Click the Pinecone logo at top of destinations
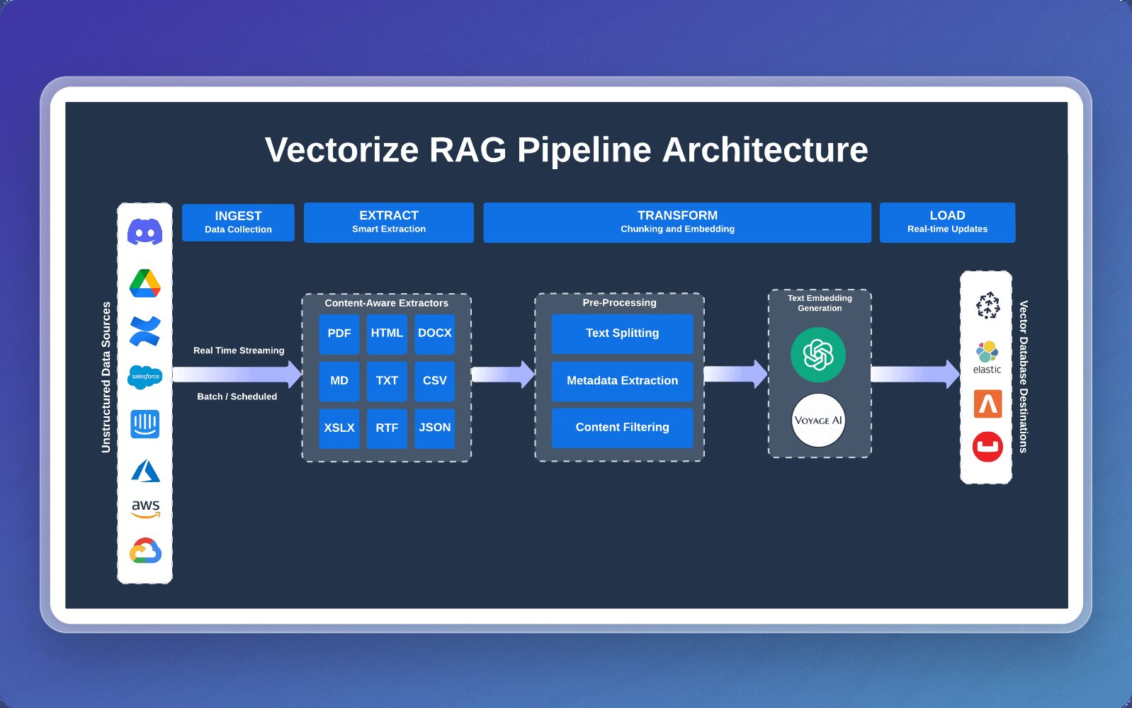The image size is (1132, 708). [x=987, y=306]
